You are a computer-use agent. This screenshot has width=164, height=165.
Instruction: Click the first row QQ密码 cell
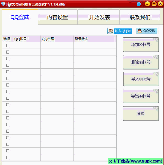coord(57,46)
